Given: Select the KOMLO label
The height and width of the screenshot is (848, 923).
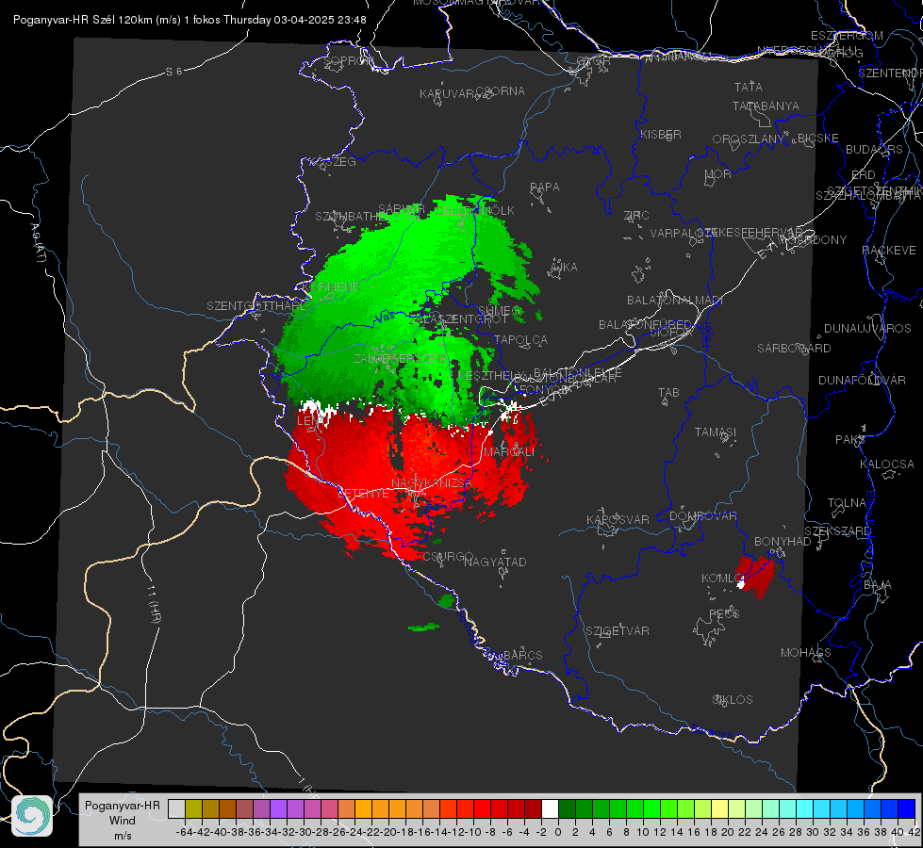Looking at the screenshot, I should click(721, 578).
